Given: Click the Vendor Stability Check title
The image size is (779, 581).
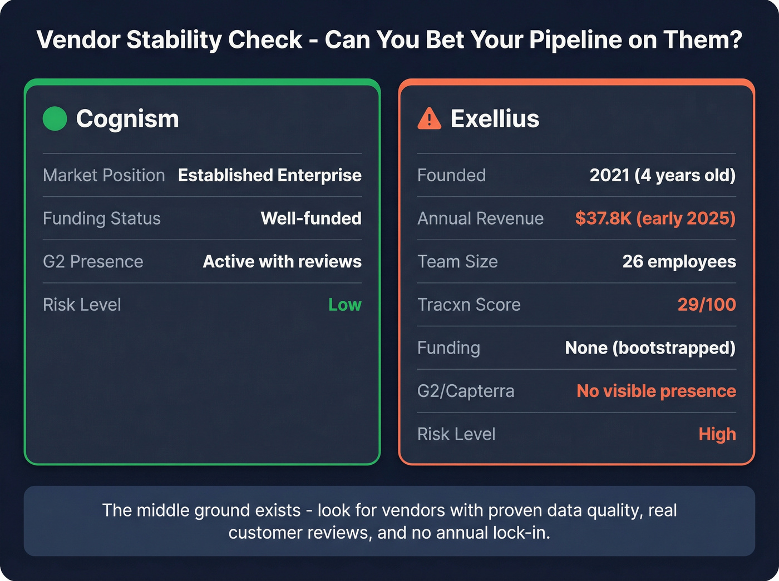Looking at the screenshot, I should point(389,40).
